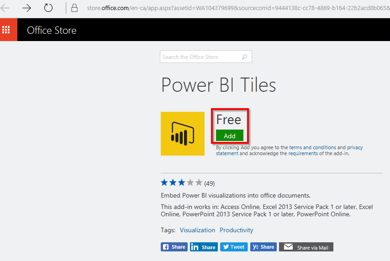Share on Facebook

click(x=174, y=247)
